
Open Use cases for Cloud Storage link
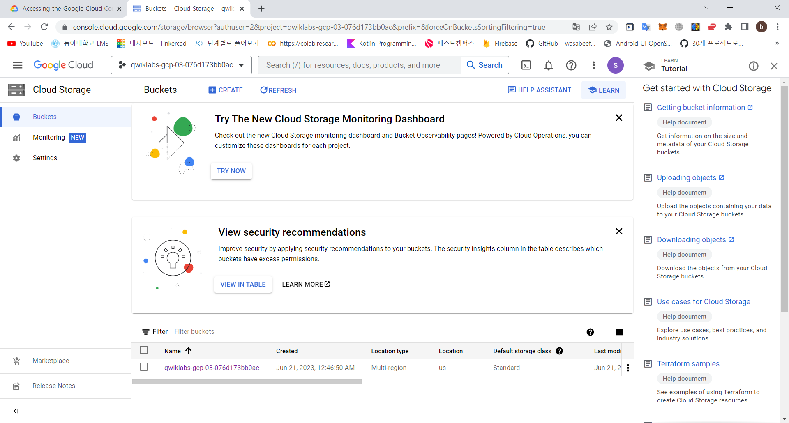pos(704,302)
